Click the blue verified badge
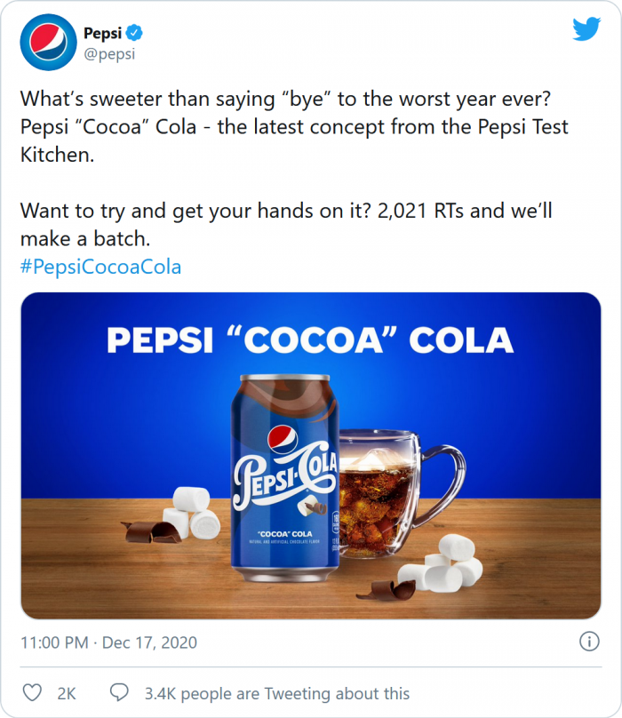Screen dimensions: 622x718 tap(135, 34)
